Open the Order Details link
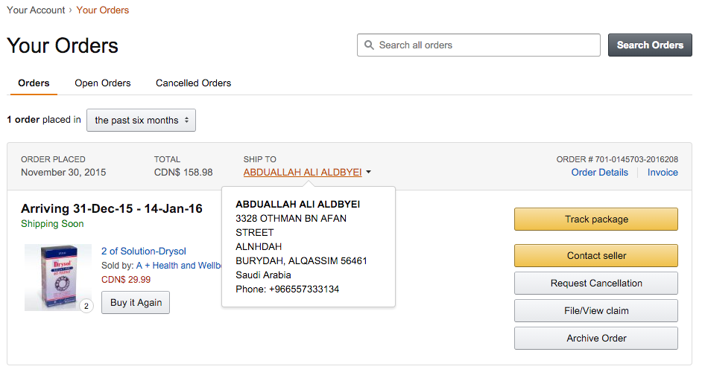 (599, 172)
